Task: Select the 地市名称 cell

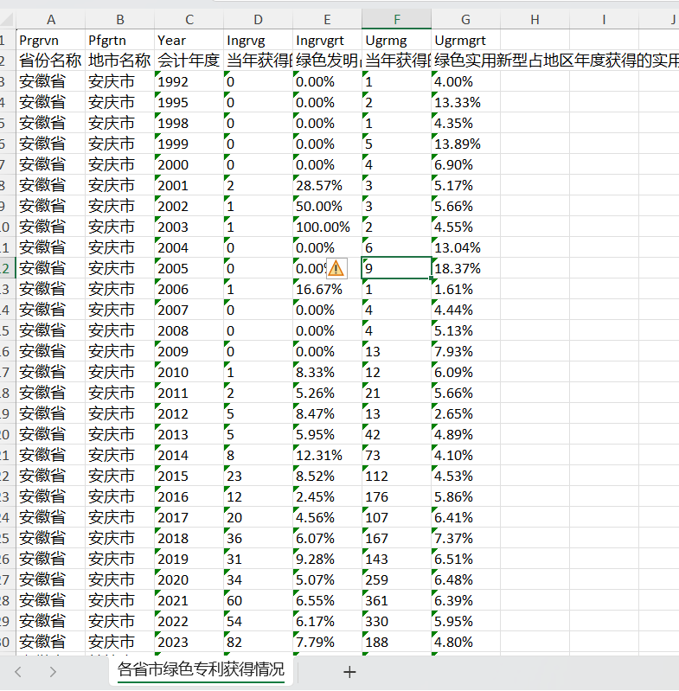Action: click(120, 61)
